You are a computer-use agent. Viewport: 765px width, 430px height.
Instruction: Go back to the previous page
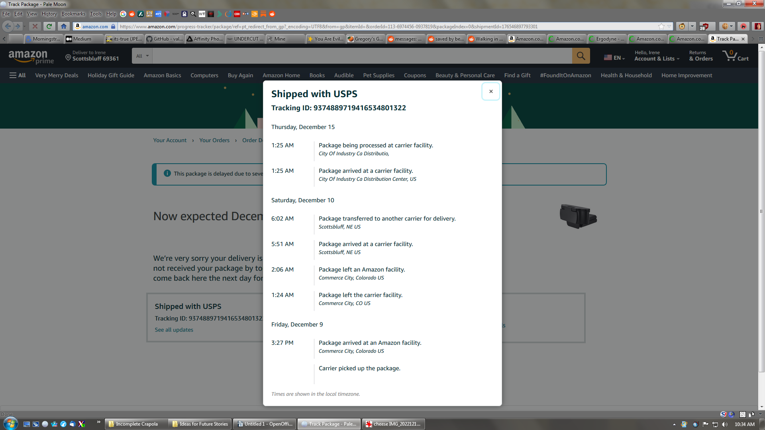(x=8, y=26)
